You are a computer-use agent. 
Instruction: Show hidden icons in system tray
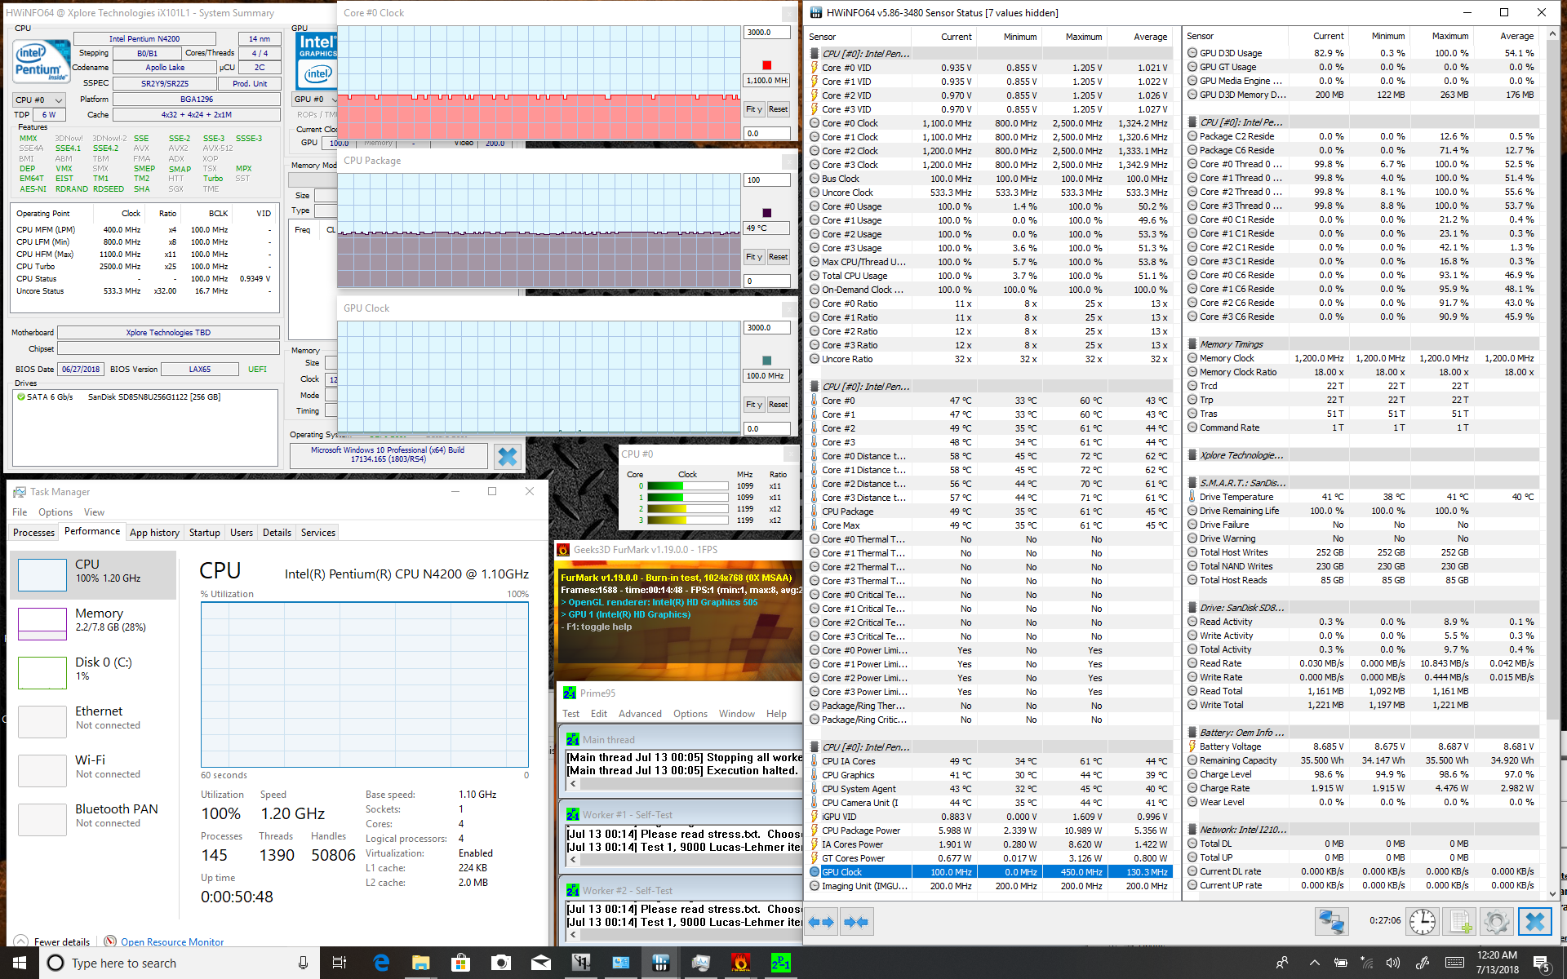1314,963
